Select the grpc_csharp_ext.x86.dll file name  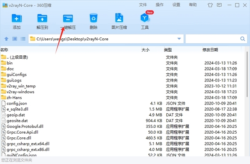[28, 149]
